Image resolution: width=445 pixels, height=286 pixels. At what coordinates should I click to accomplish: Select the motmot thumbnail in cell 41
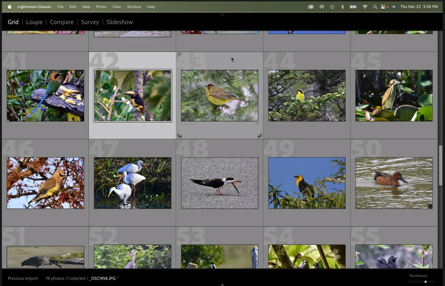pyautogui.click(x=45, y=96)
